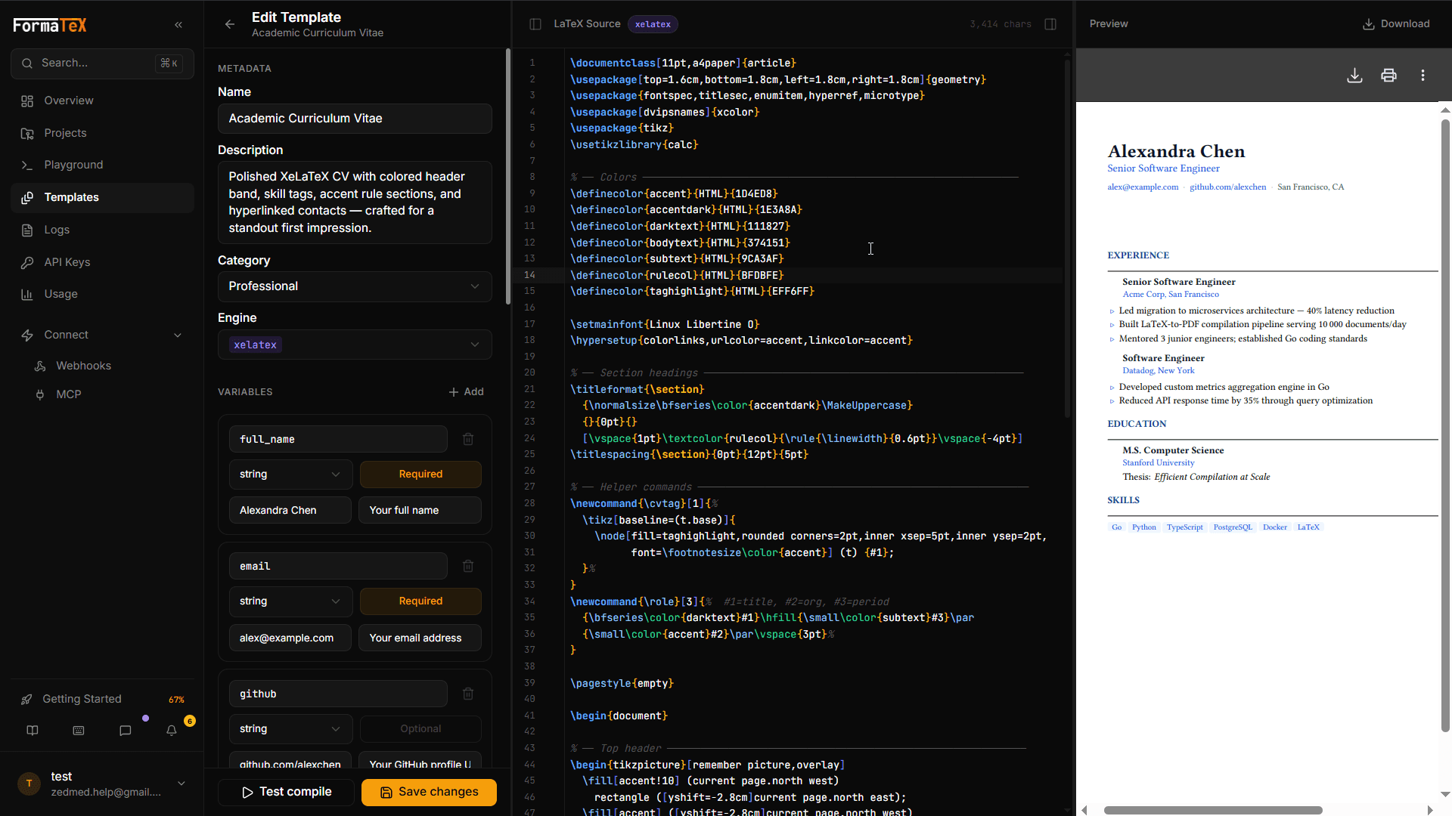Click the preview horizontal scrollbar
1452x816 pixels.
(1213, 810)
